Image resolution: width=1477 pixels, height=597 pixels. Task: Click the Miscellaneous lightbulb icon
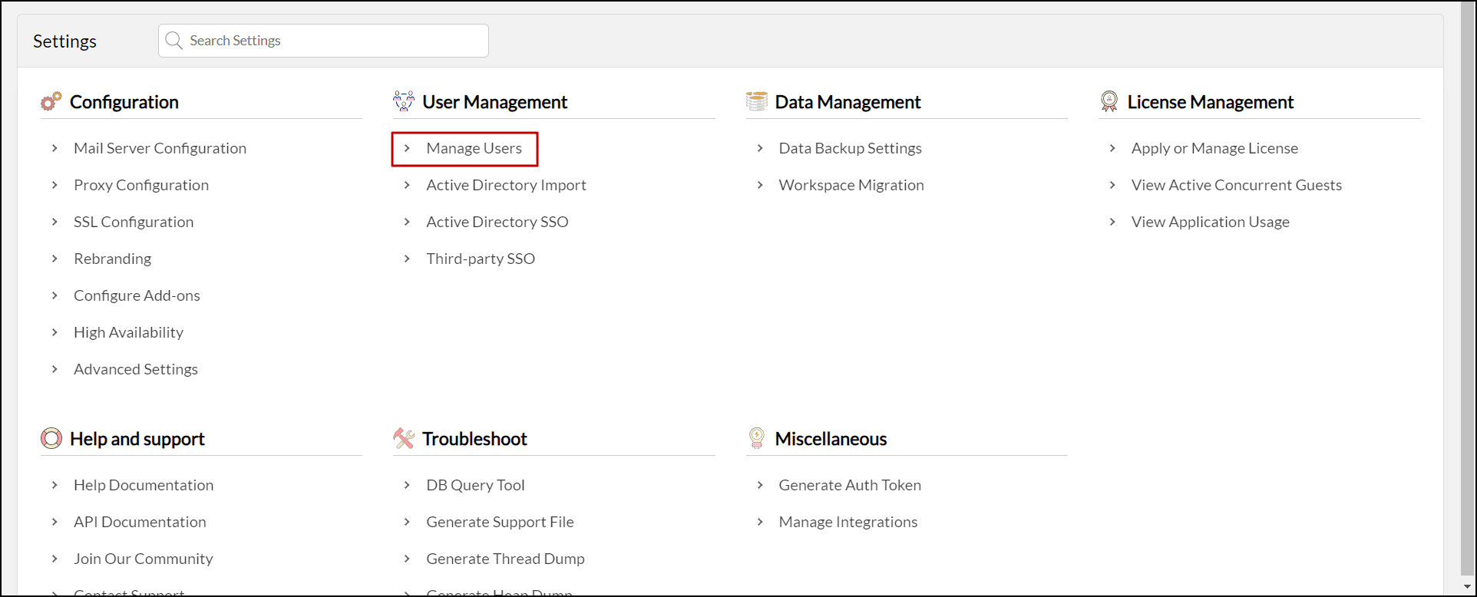pos(757,438)
